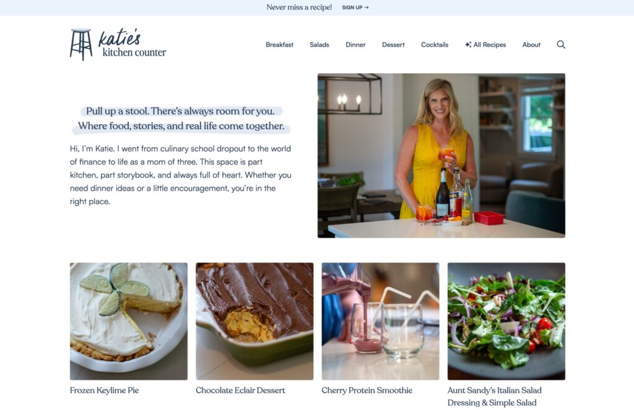
Task: Open Chocolate Eclair Dessert title link
Action: (240, 390)
